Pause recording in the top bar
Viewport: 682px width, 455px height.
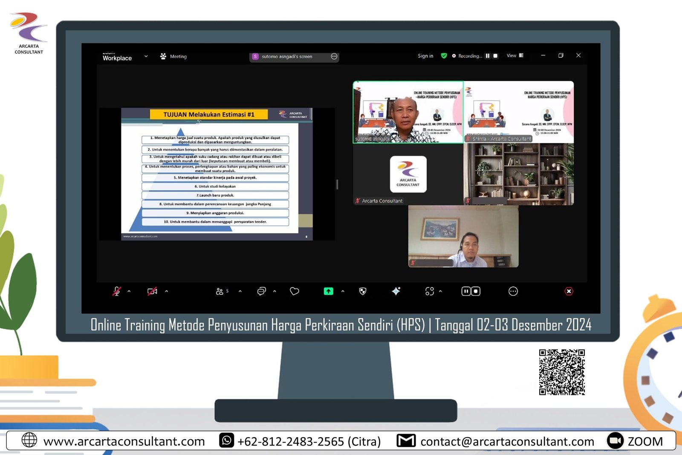[x=488, y=56]
